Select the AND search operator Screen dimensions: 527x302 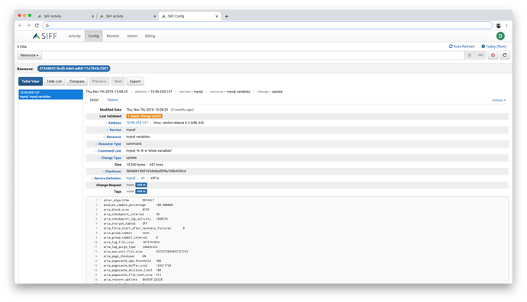[480, 56]
